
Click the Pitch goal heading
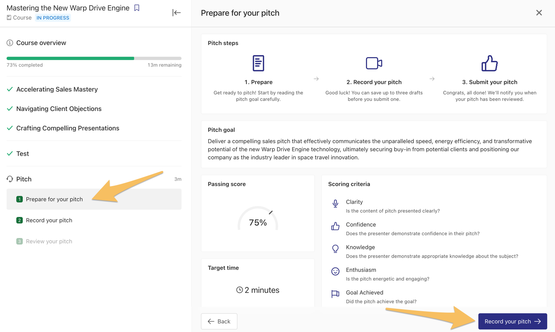click(221, 130)
